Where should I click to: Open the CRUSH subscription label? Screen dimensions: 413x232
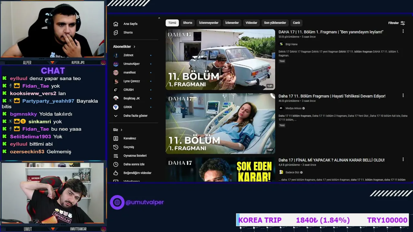(x=128, y=90)
